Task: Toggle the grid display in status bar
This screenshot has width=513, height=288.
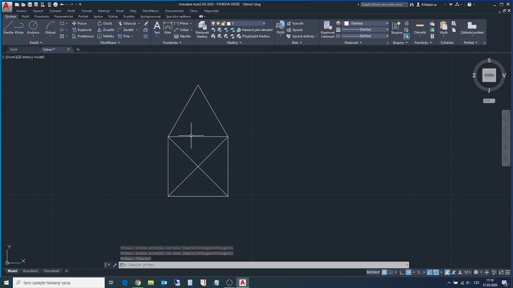Action: coord(385,272)
